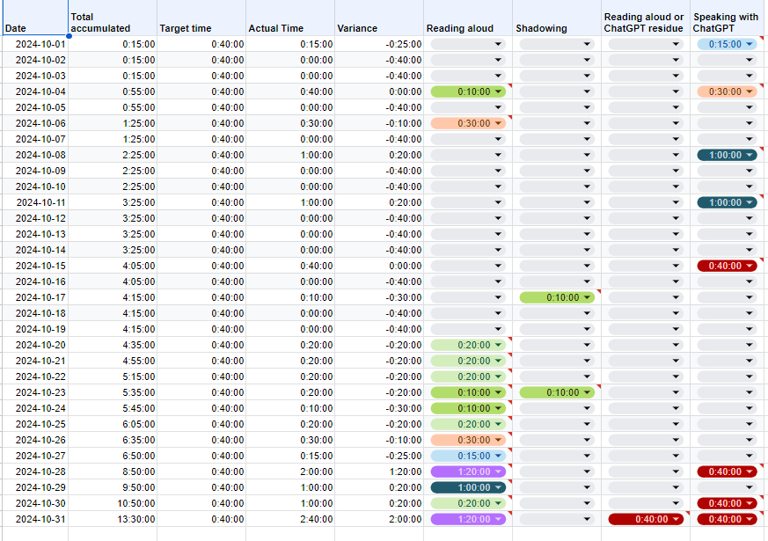This screenshot has width=768, height=541.
Task: Select total accumulated cell 4:35:00
Action: (x=113, y=345)
